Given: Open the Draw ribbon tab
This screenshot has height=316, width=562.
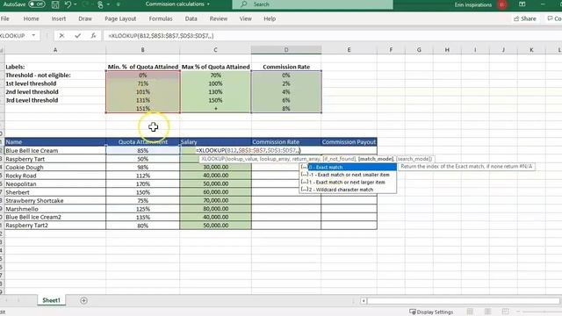Looking at the screenshot, I should click(x=85, y=18).
